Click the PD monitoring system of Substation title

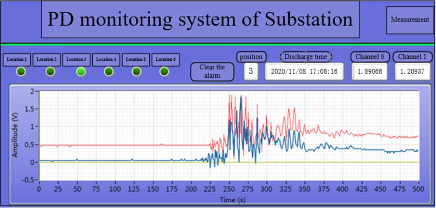click(200, 20)
